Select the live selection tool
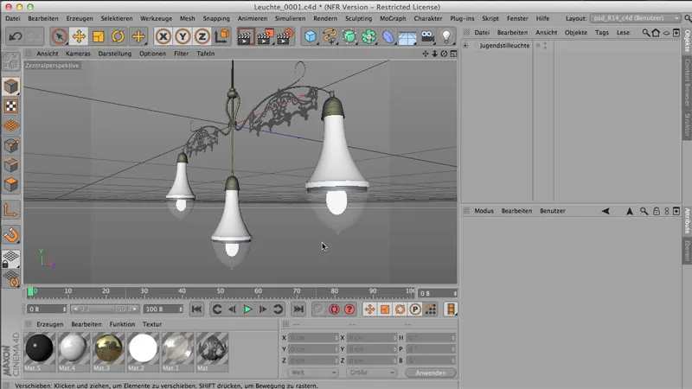 pos(59,36)
